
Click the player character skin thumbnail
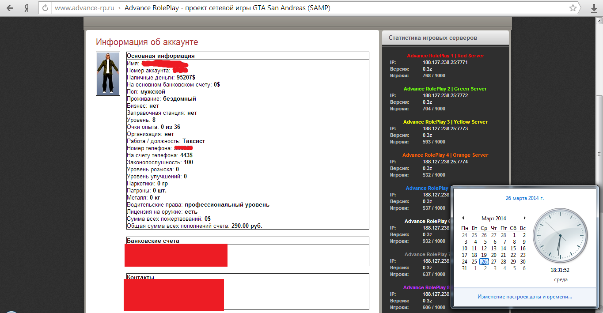point(108,74)
